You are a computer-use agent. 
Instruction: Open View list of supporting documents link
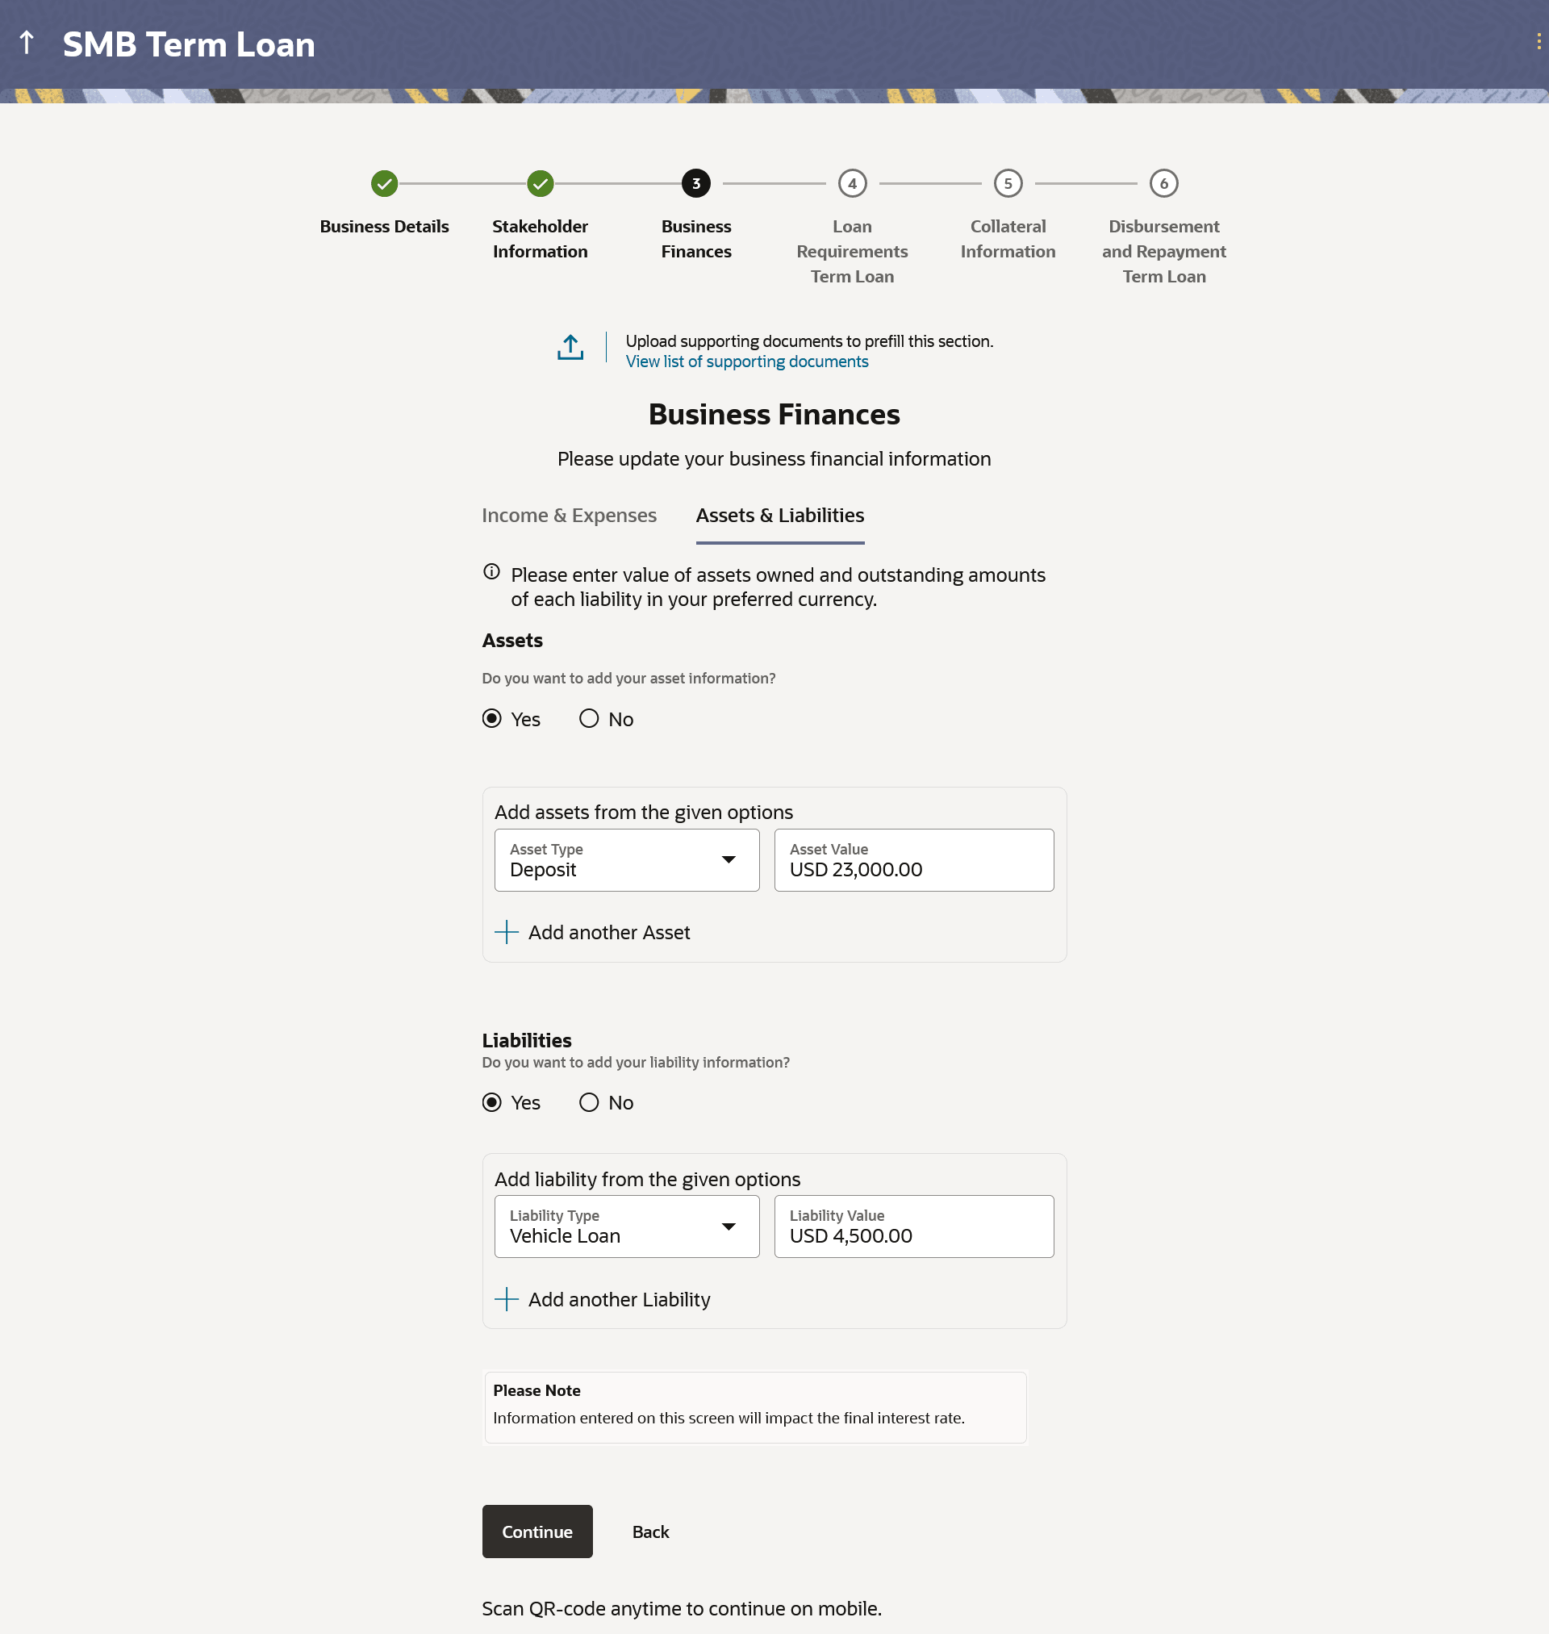click(746, 361)
